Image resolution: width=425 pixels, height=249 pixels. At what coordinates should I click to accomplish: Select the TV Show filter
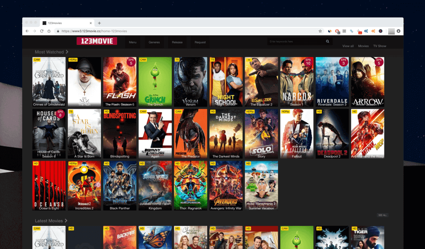380,46
